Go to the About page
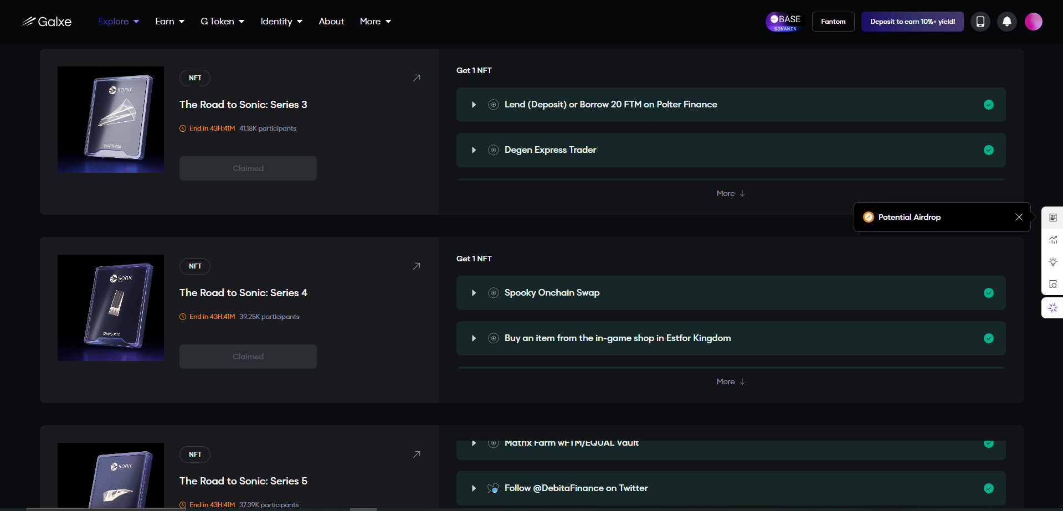The height and width of the screenshot is (511, 1063). point(331,22)
